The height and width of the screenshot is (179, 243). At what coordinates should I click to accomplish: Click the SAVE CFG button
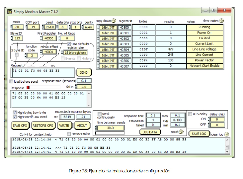pyautogui.click(x=20, y=126)
